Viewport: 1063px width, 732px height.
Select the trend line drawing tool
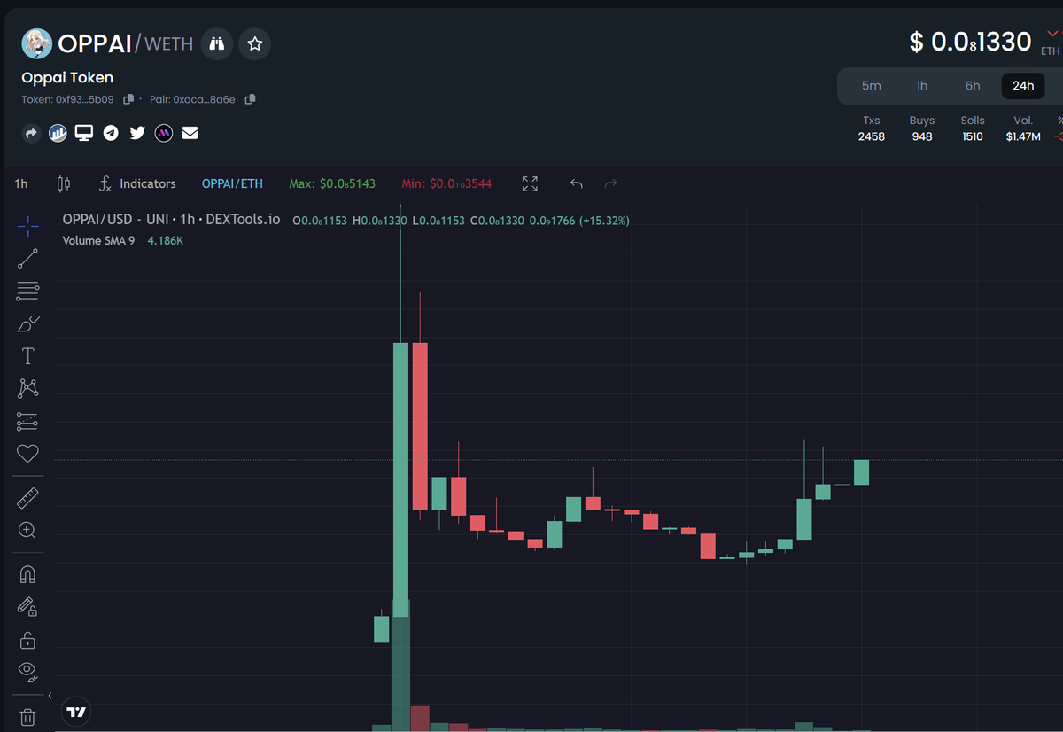tap(27, 258)
